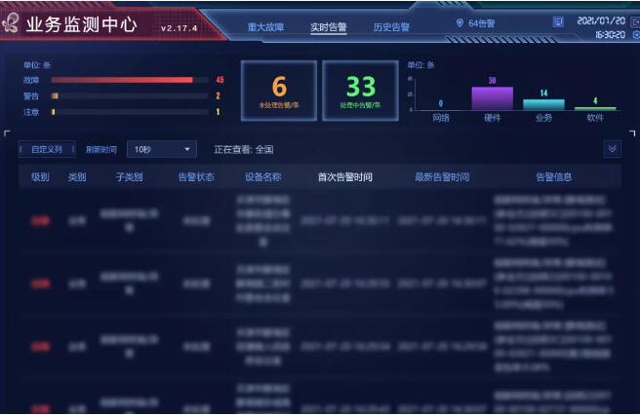Click the 故障 count value 45
The height and width of the screenshot is (415, 640).
pos(220,80)
